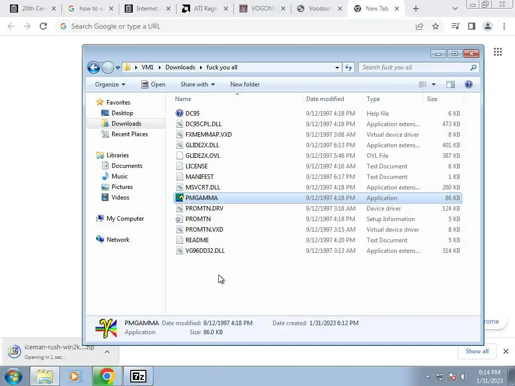Select MANIFEST text document

[199, 176]
